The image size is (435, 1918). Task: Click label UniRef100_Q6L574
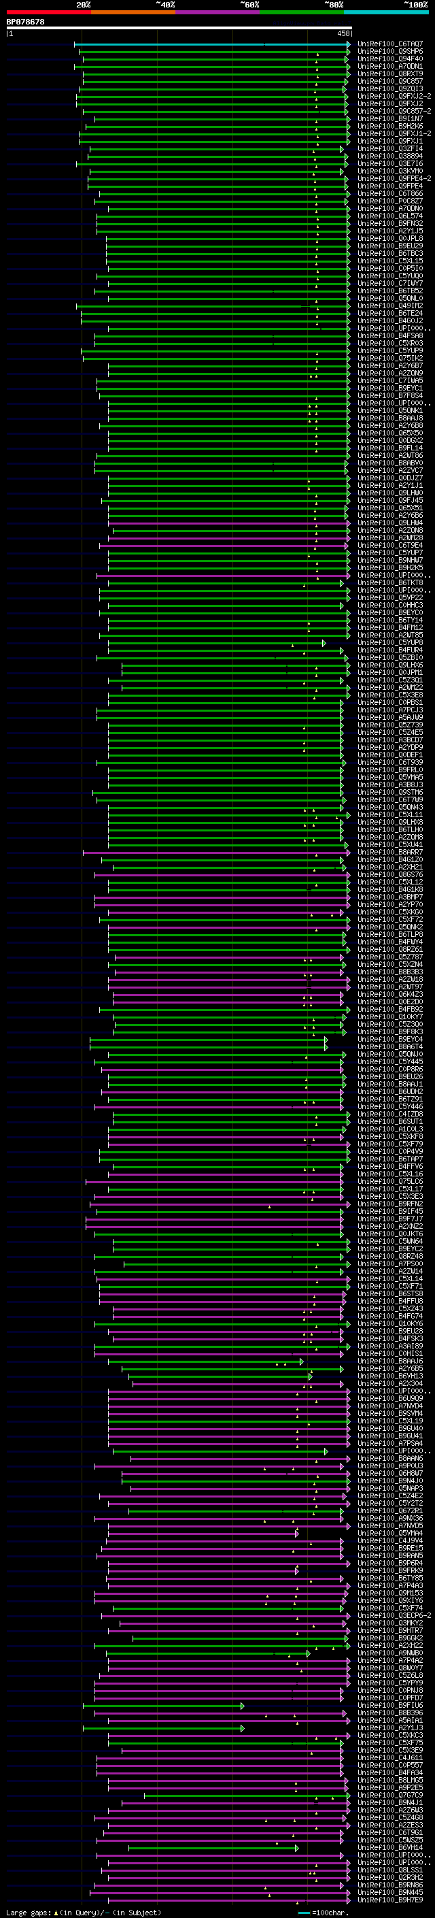389,216
